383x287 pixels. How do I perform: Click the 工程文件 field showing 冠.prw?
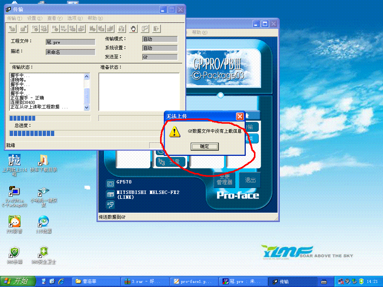click(70, 42)
